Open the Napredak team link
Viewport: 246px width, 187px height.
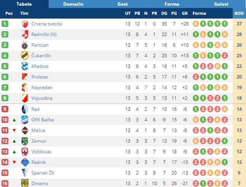[x=42, y=88]
